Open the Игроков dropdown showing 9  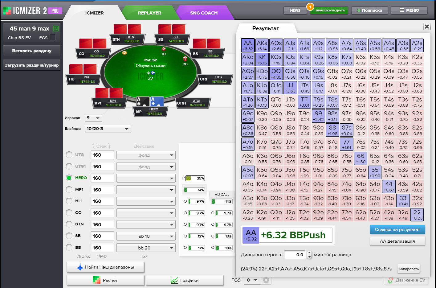93,118
